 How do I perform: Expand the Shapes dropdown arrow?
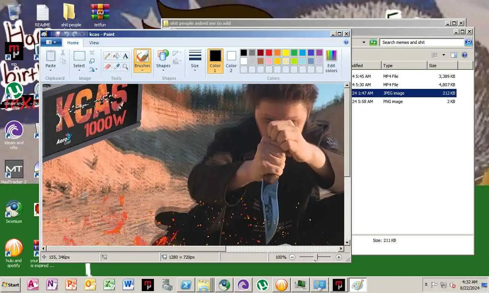(x=163, y=70)
